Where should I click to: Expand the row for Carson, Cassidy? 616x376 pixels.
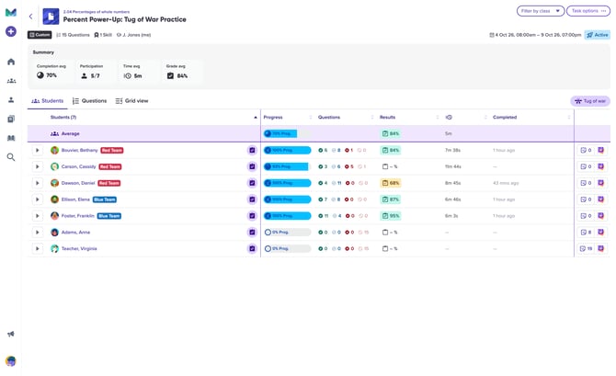[38, 166]
